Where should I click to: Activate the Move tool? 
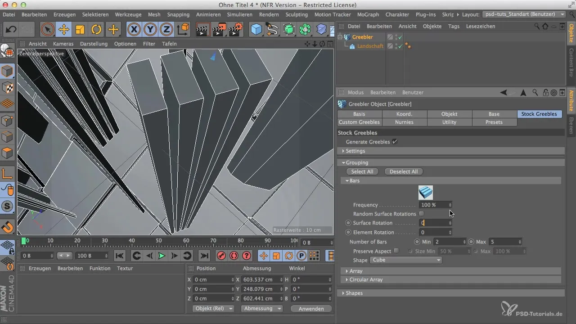63,30
